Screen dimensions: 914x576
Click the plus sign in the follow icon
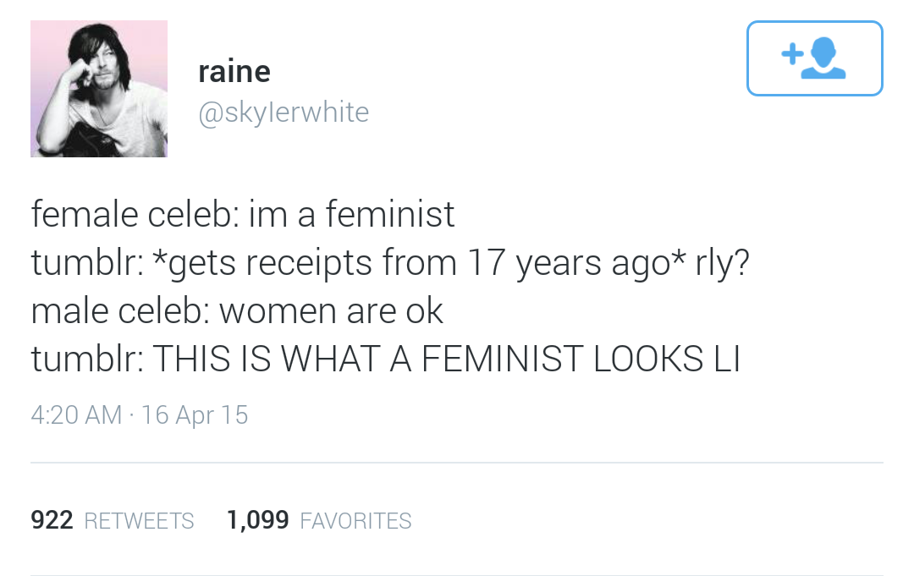792,53
